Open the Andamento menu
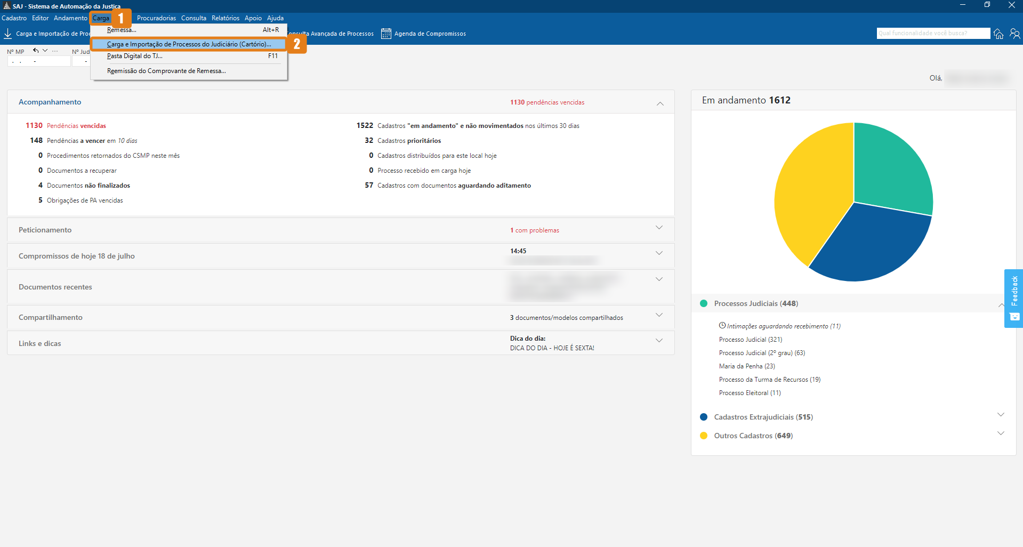This screenshot has height=547, width=1023. (70, 18)
